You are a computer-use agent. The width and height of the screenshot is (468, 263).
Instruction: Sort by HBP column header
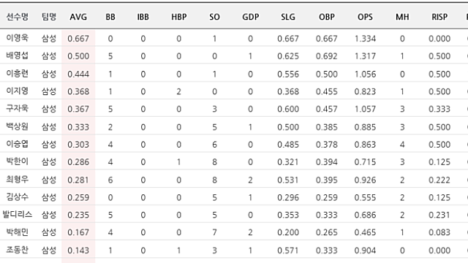pyautogui.click(x=178, y=17)
